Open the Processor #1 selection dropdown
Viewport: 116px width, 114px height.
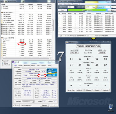[x=28, y=102]
